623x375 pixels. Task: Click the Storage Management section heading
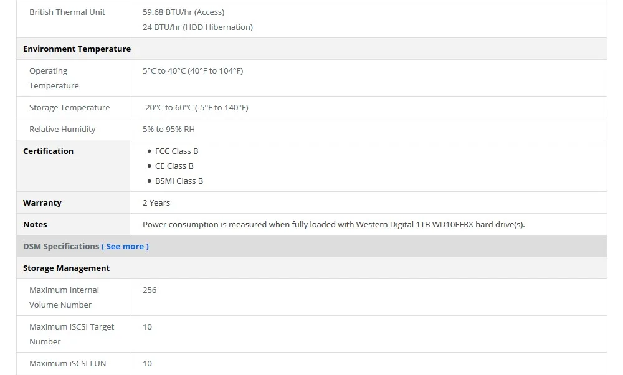click(66, 268)
